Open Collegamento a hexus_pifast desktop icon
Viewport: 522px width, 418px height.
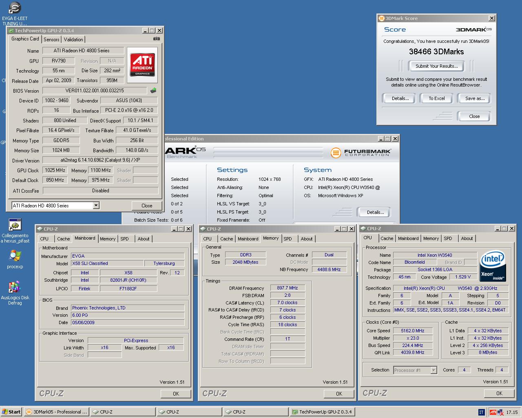(15, 231)
